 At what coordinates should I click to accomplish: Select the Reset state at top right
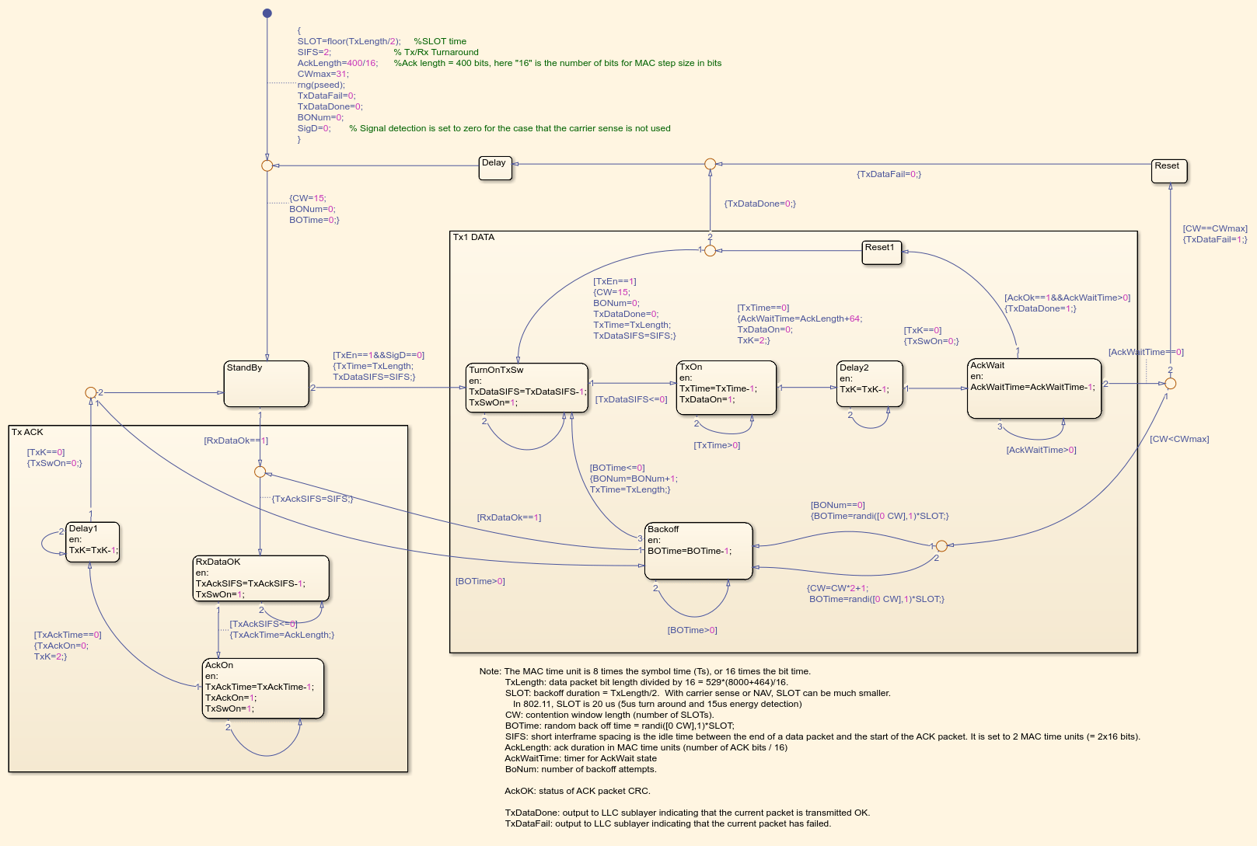point(1169,172)
